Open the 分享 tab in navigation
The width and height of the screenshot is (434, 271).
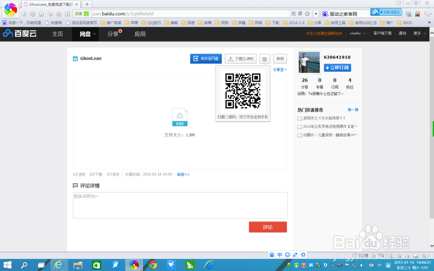coord(113,34)
